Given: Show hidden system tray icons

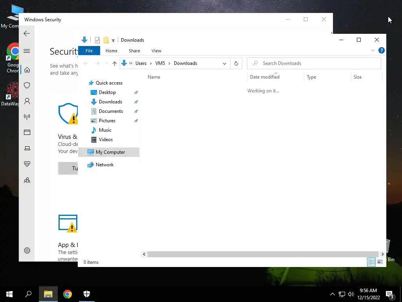Looking at the screenshot, I should point(332,294).
